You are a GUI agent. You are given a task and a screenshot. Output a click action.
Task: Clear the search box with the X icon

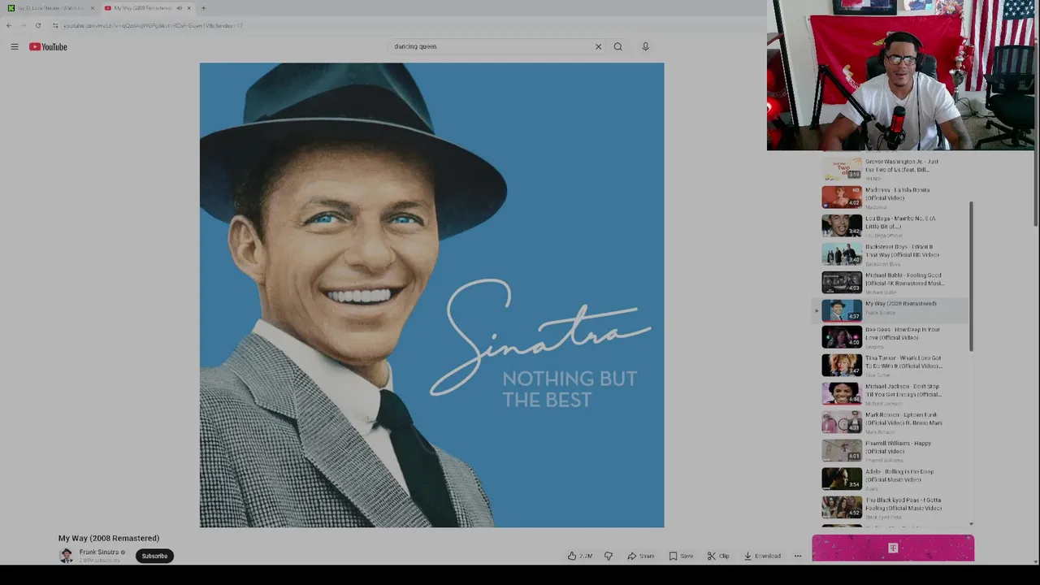coord(598,46)
